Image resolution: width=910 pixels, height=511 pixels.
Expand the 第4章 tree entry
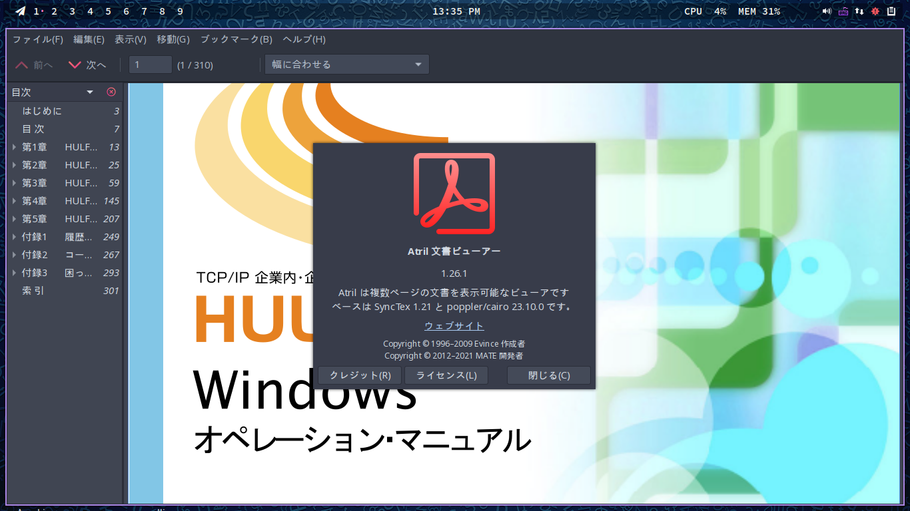[15, 201]
